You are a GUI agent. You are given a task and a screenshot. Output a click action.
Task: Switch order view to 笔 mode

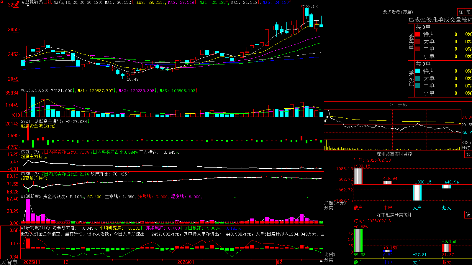(468, 12)
